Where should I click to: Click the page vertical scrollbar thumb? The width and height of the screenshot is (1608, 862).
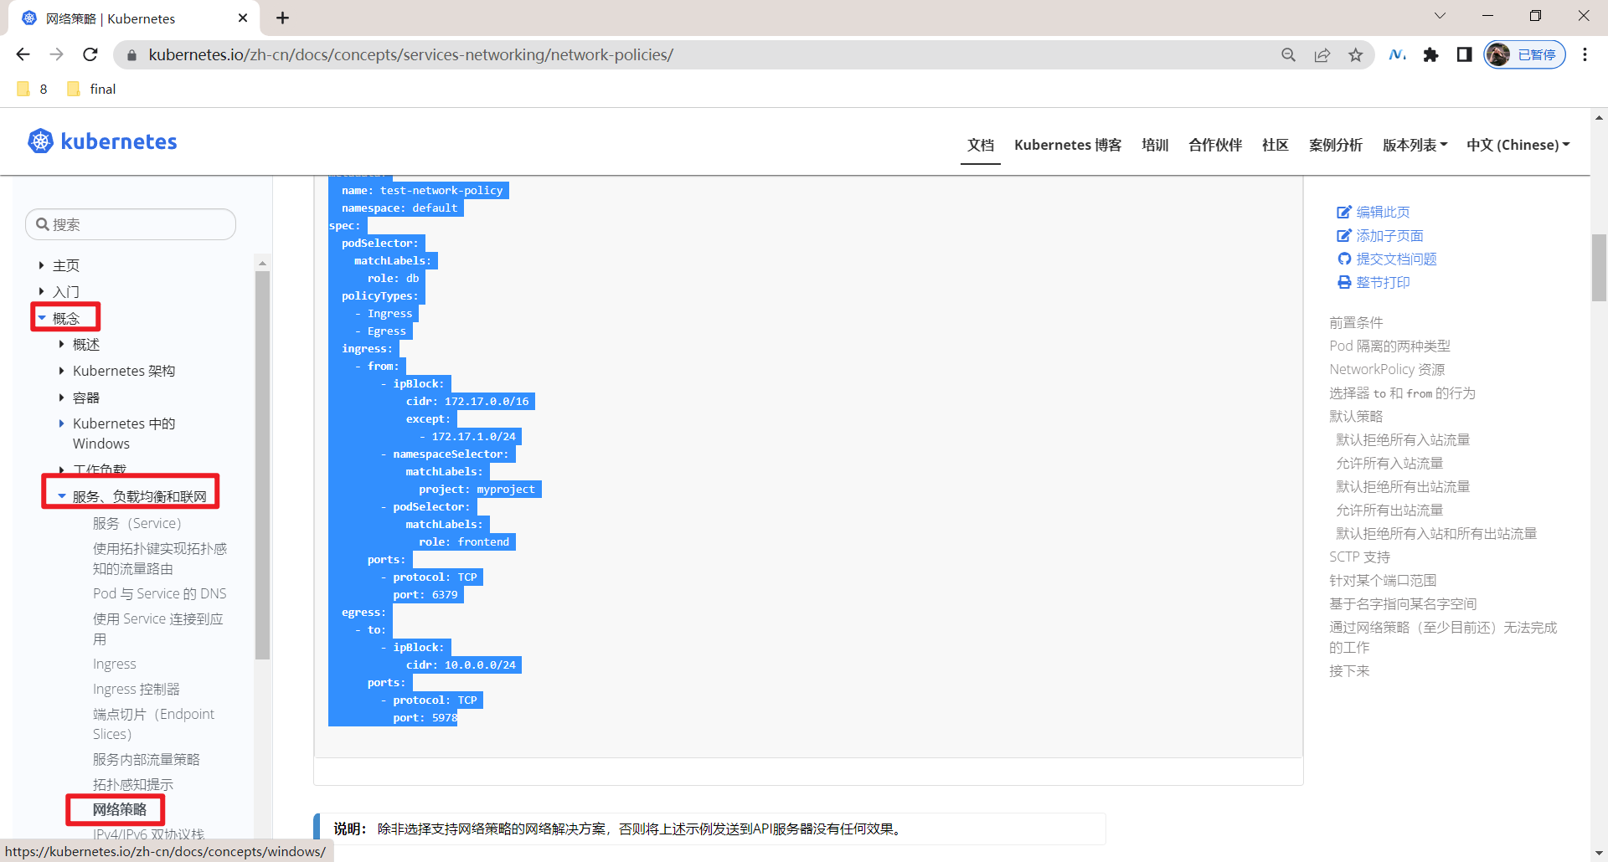click(x=1599, y=267)
